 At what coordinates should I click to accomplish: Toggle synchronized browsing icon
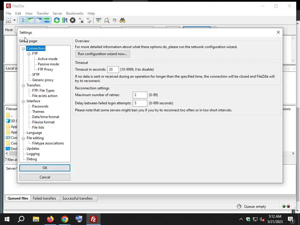point(115,20)
